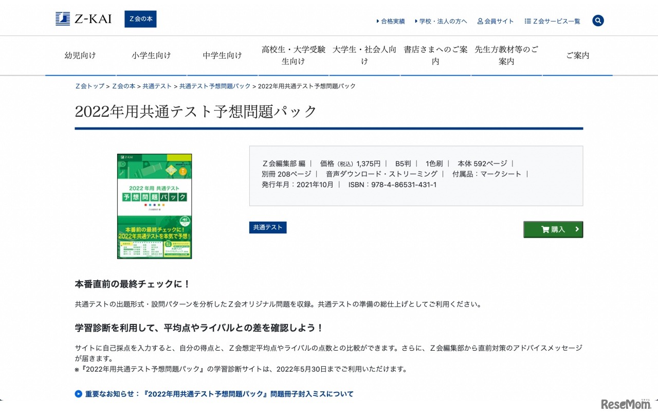Open 大学生・社会人向け navigation tab
The image size is (658, 416).
(x=364, y=56)
